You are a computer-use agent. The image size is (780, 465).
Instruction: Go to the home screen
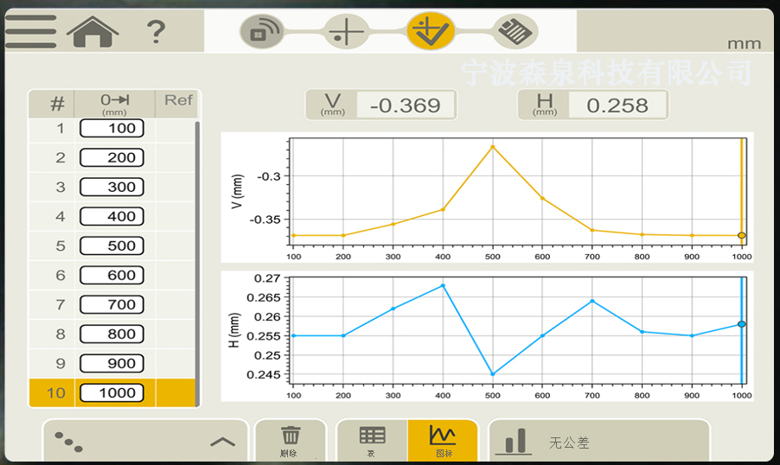coord(93,32)
